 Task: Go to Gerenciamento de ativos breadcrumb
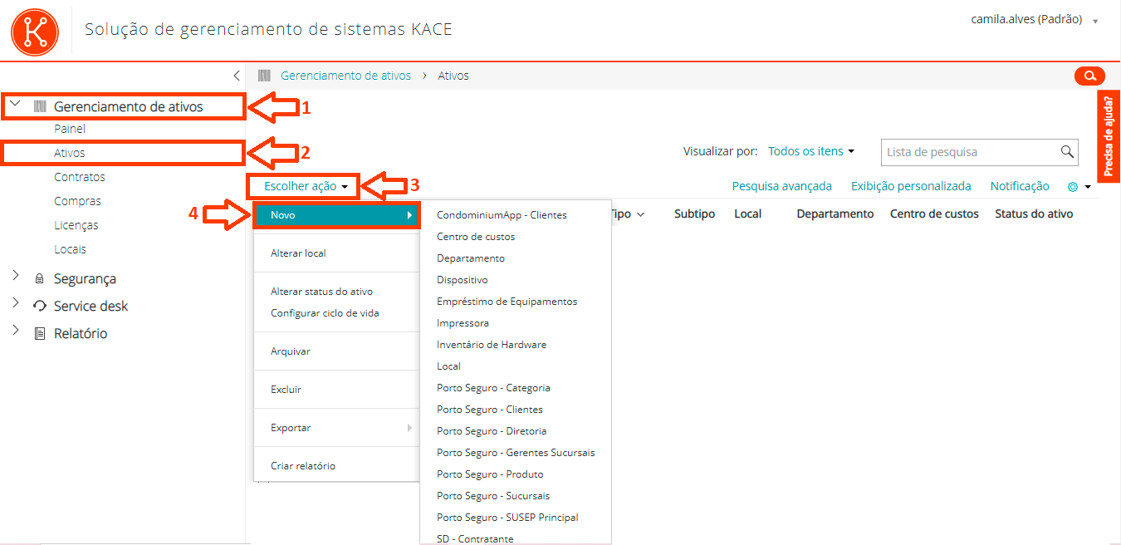tap(345, 76)
